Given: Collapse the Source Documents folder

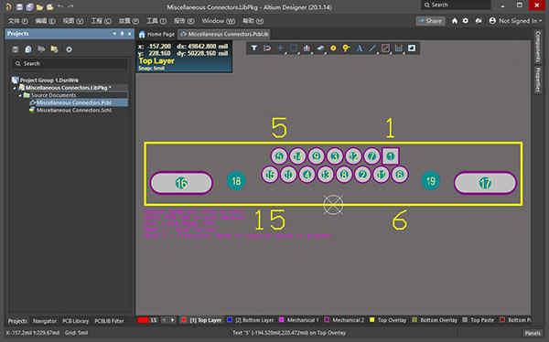Looking at the screenshot, I should (20, 95).
